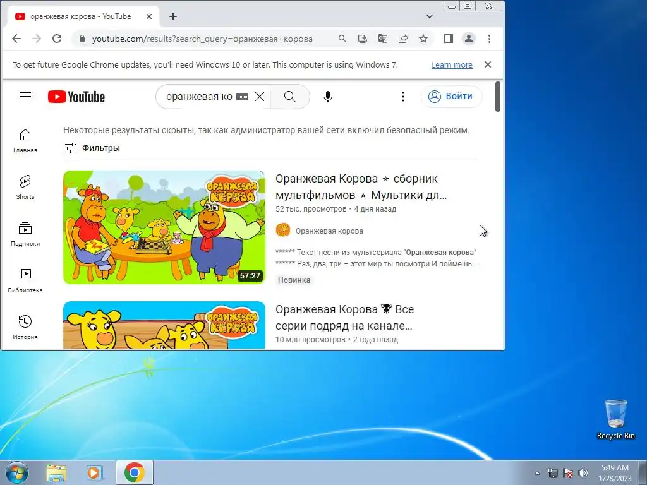Open the Learn more link
This screenshot has height=485, width=647.
(x=452, y=65)
